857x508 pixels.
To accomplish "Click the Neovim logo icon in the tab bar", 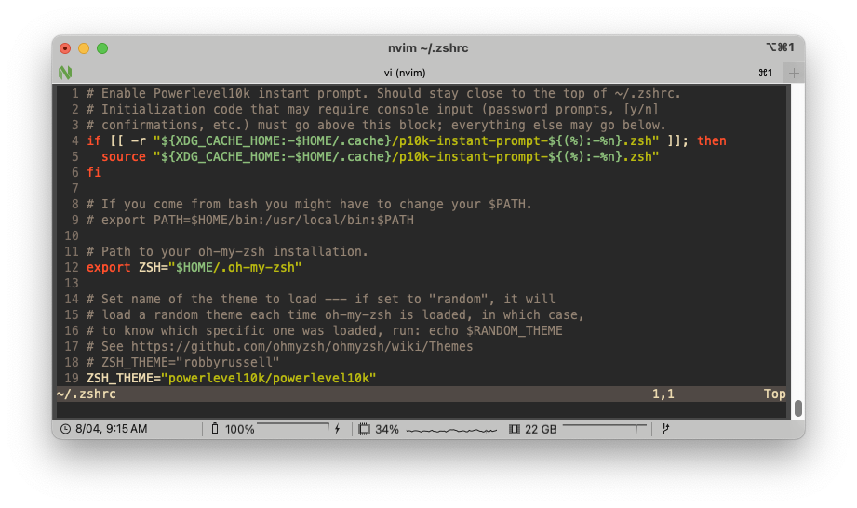I will [65, 72].
